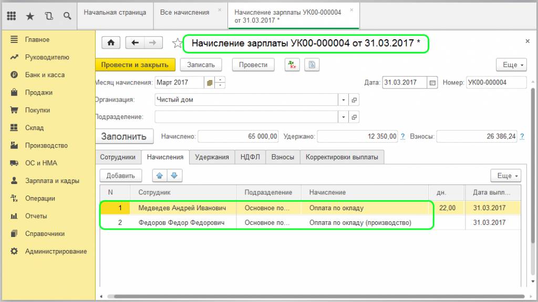Close the Начисление зарплаты tab
538x302 pixels.
tap(351, 10)
